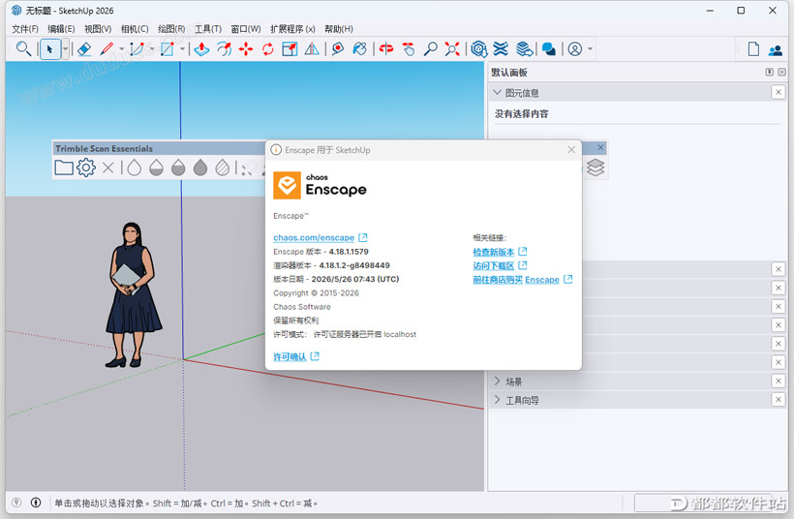
Task: Open the 3D Warehouse icon
Action: 478,49
